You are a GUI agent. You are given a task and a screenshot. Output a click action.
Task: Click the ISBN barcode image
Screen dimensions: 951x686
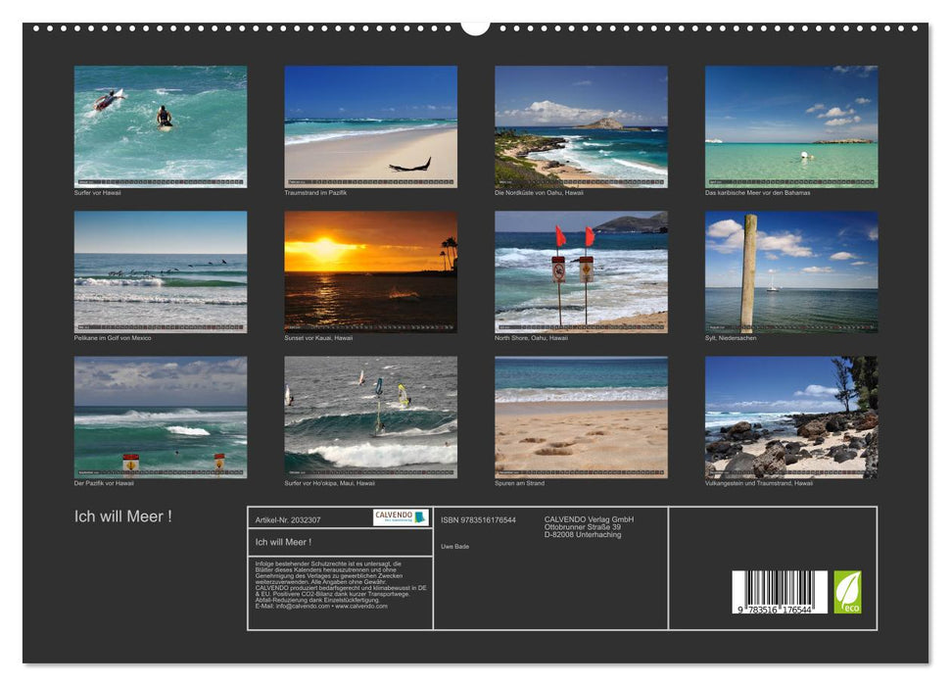[x=780, y=592]
